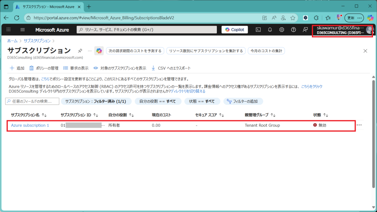
Task: Launch Cloud Shell from the top bar
Action: click(258, 30)
